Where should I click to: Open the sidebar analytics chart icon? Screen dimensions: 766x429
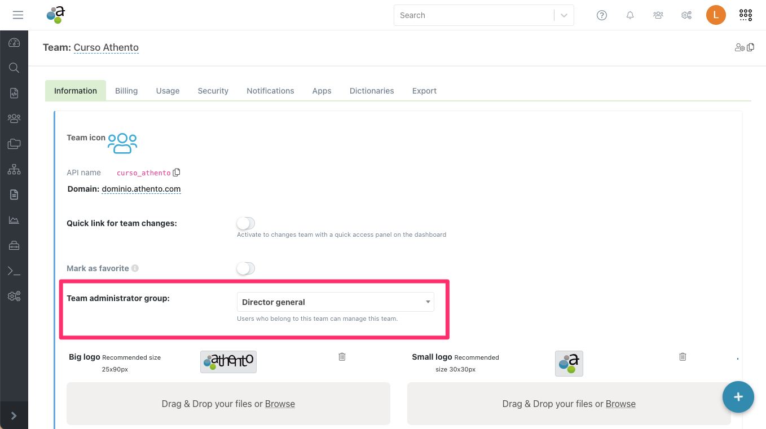[14, 220]
